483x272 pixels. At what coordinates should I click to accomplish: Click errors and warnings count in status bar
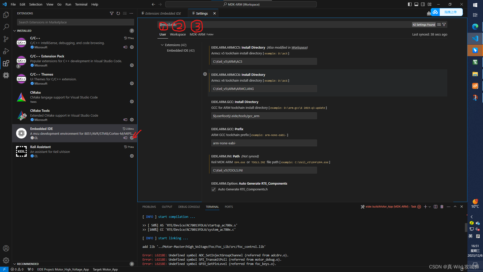click(17, 269)
